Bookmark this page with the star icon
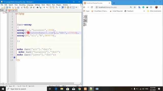Viewport: 163px width, 91px height. tap(135, 7)
